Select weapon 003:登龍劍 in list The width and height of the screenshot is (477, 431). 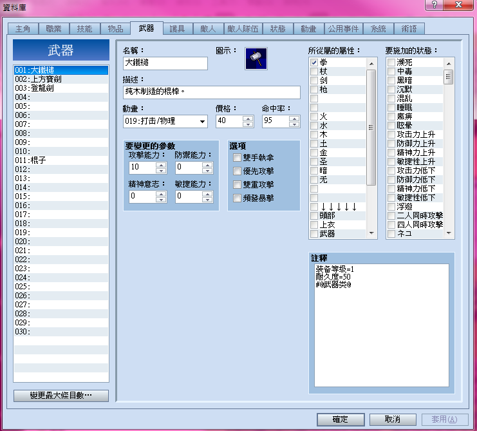[x=61, y=88]
